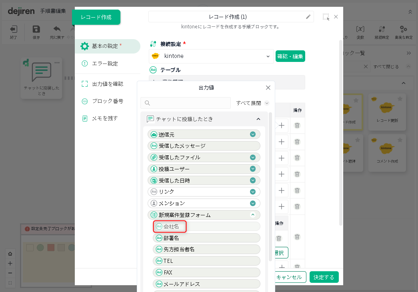The width and height of the screenshot is (418, 292).
Task: Click the 高度な設定 gears icon
Action: (403, 29)
